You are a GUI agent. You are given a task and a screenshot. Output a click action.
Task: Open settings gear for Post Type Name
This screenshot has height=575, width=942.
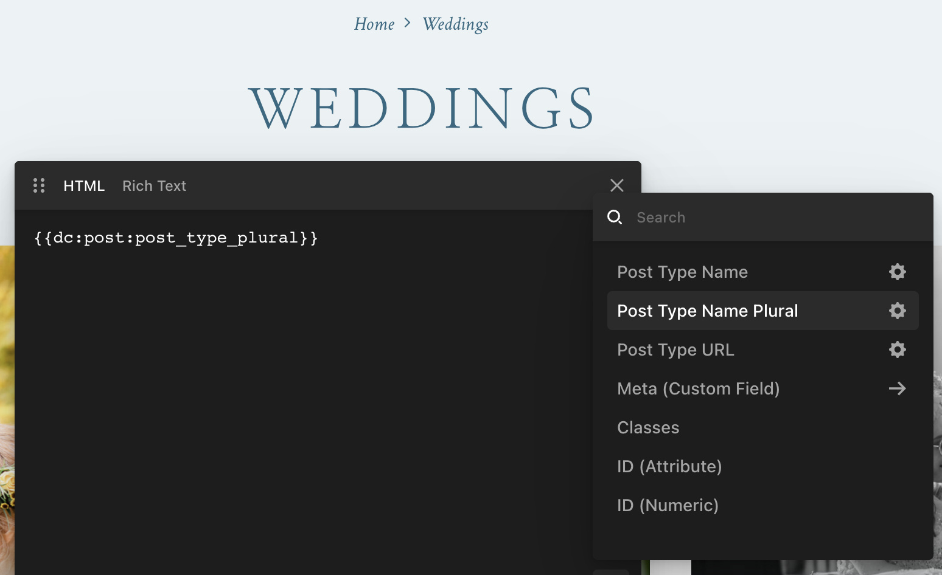tap(897, 272)
